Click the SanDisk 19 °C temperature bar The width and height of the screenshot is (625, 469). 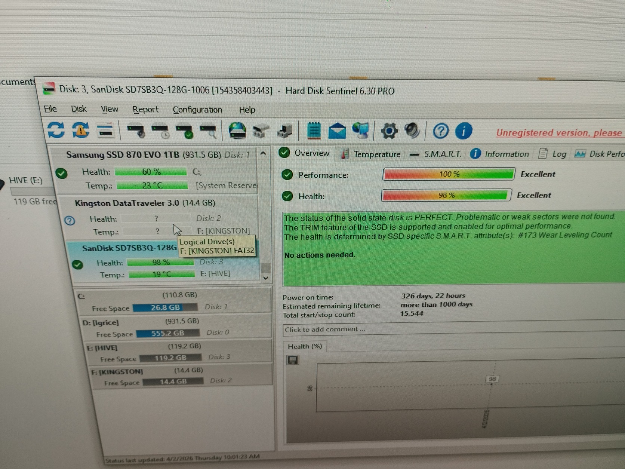[161, 274]
